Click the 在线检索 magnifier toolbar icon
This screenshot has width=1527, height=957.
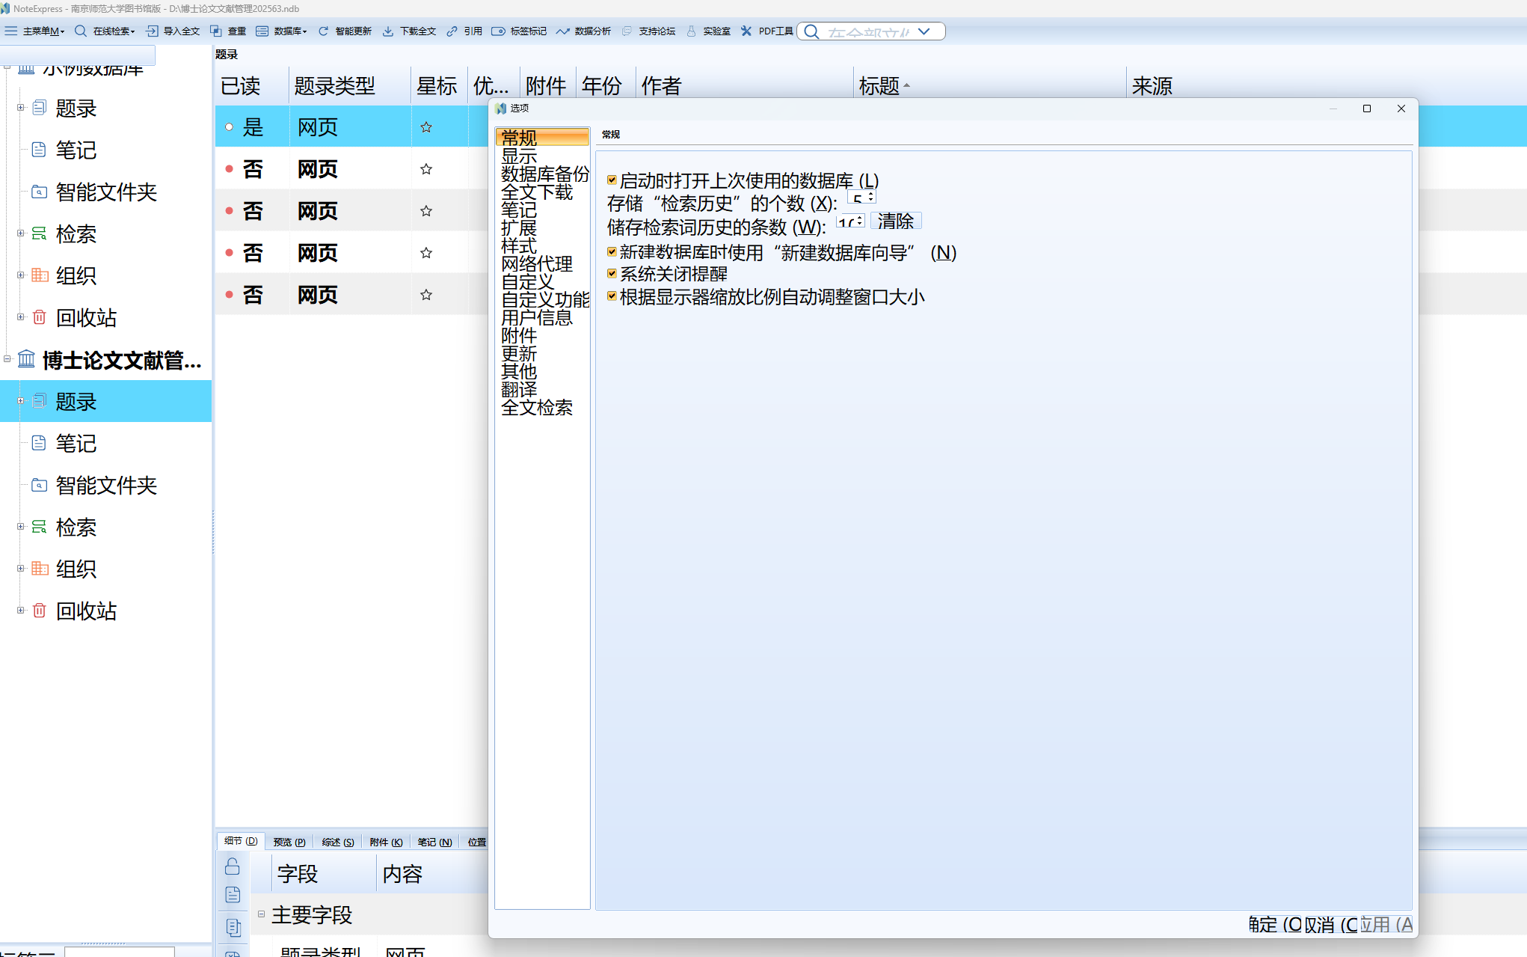point(81,31)
